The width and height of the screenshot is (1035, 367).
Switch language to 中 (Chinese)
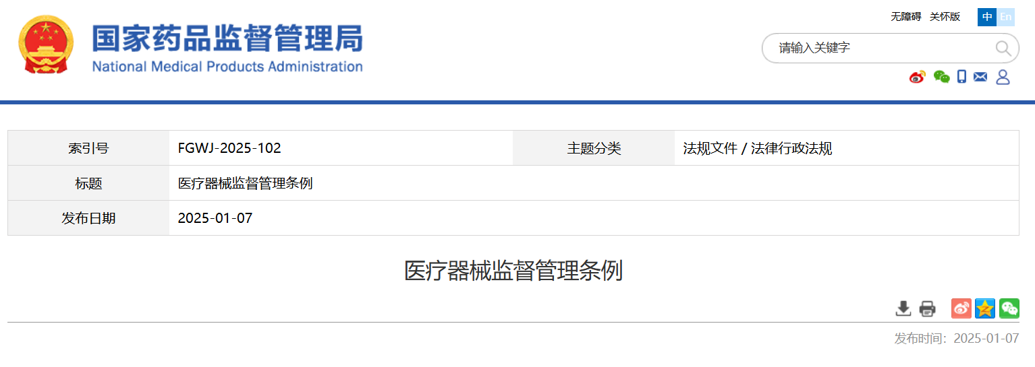[x=987, y=17]
